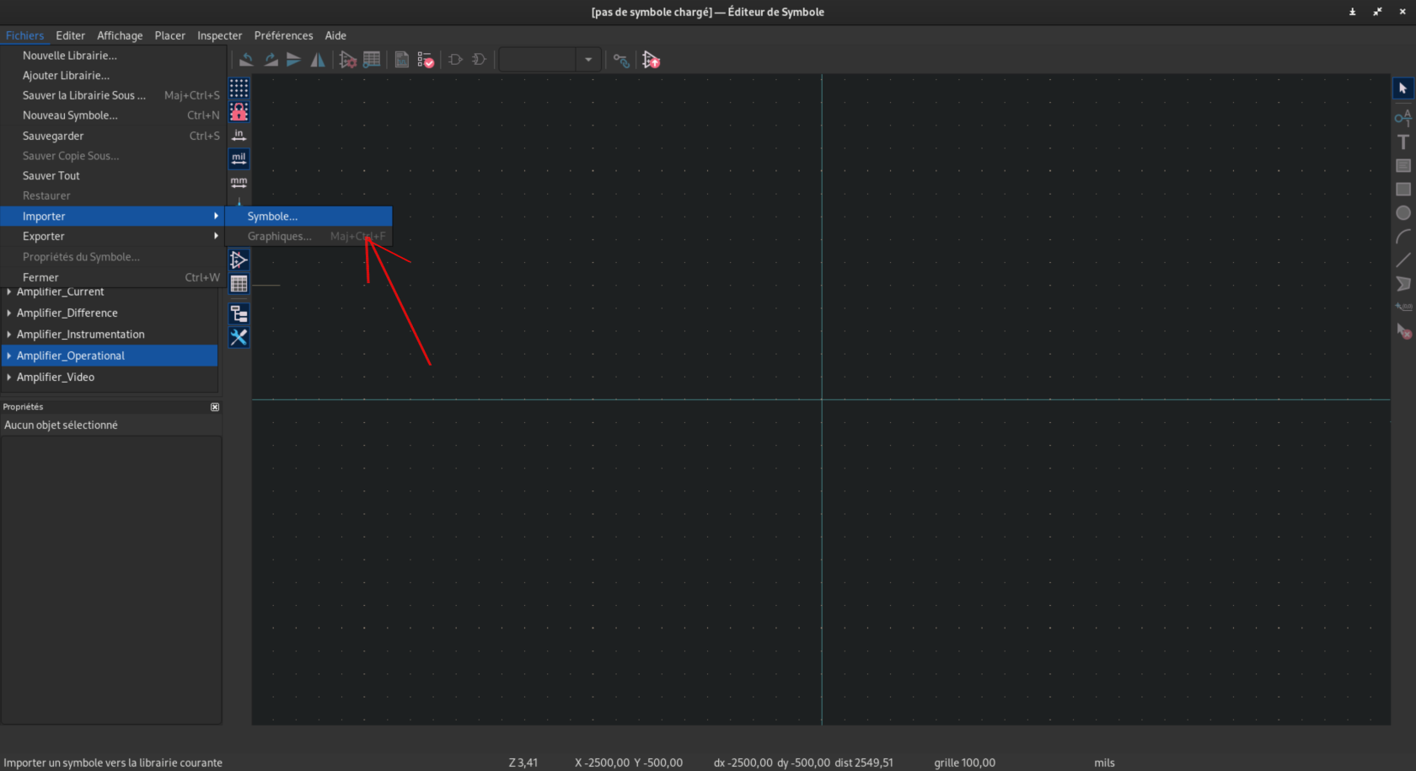Image resolution: width=1416 pixels, height=771 pixels.
Task: Click 'grille 100,00' in status bar
Action: pos(964,763)
